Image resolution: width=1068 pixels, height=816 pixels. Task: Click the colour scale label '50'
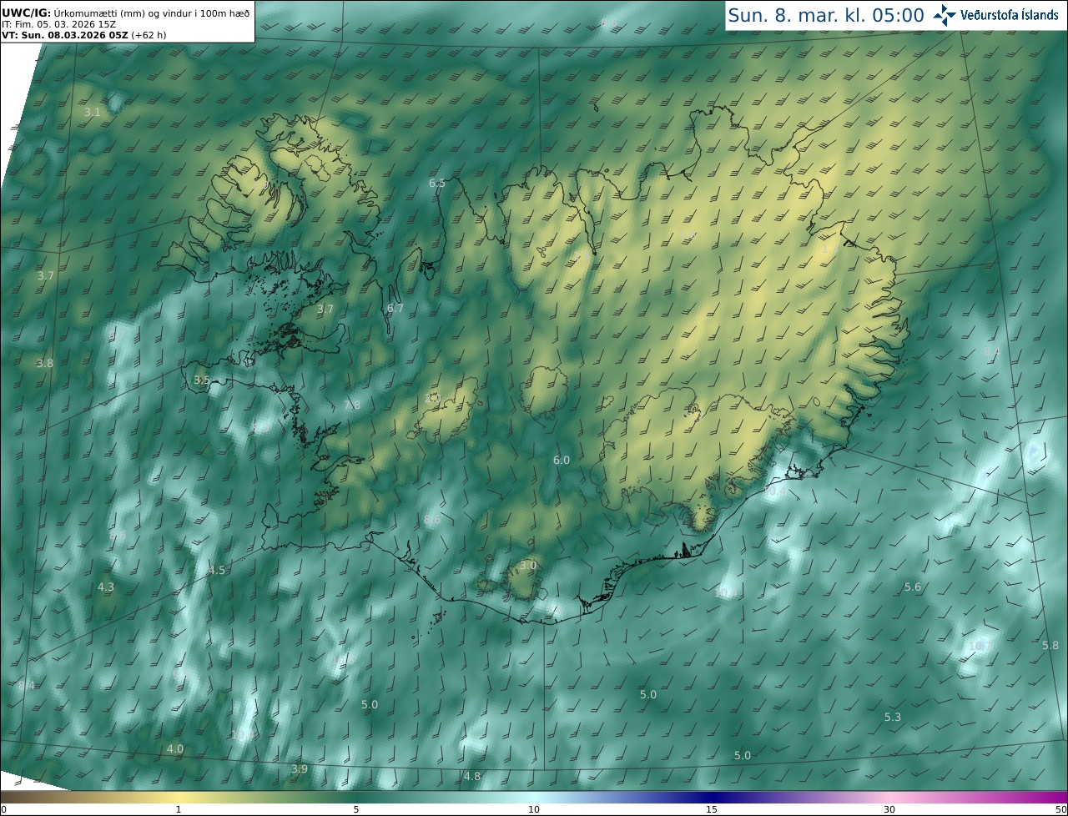1060,809
